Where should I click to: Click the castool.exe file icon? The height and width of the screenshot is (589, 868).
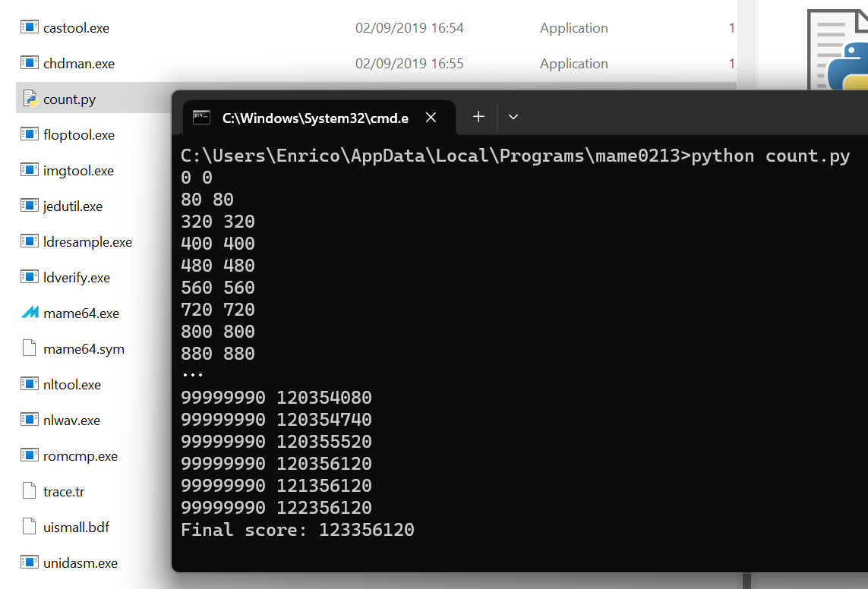(x=30, y=28)
